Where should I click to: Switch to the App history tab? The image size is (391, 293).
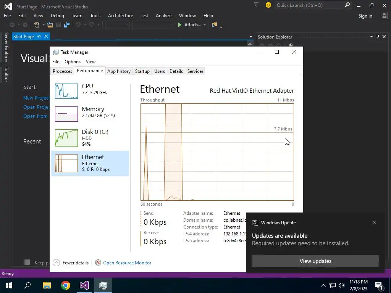pos(119,71)
